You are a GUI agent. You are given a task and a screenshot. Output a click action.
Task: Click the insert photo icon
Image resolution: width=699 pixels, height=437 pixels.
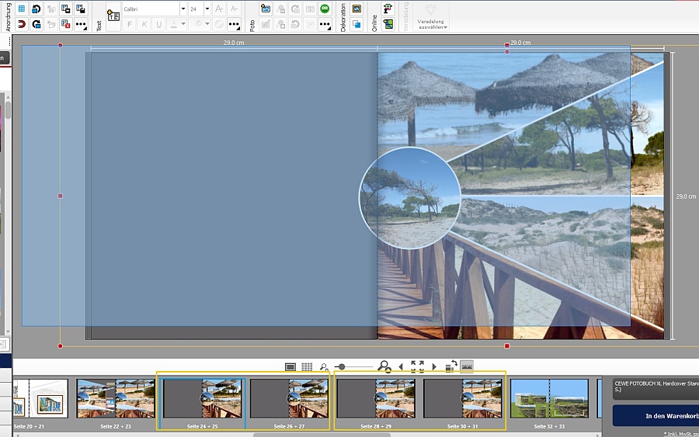tap(266, 9)
